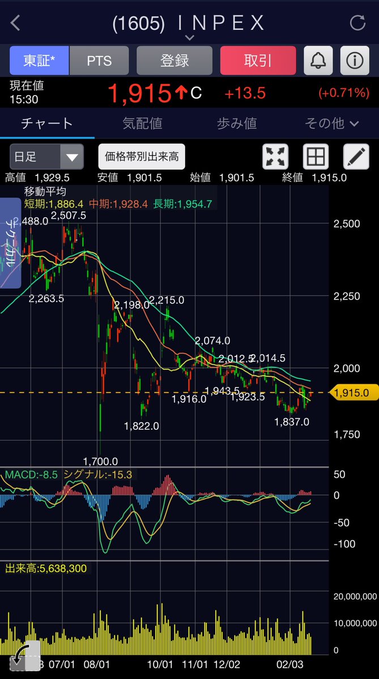Open the drawing pencil tool

coord(356,157)
